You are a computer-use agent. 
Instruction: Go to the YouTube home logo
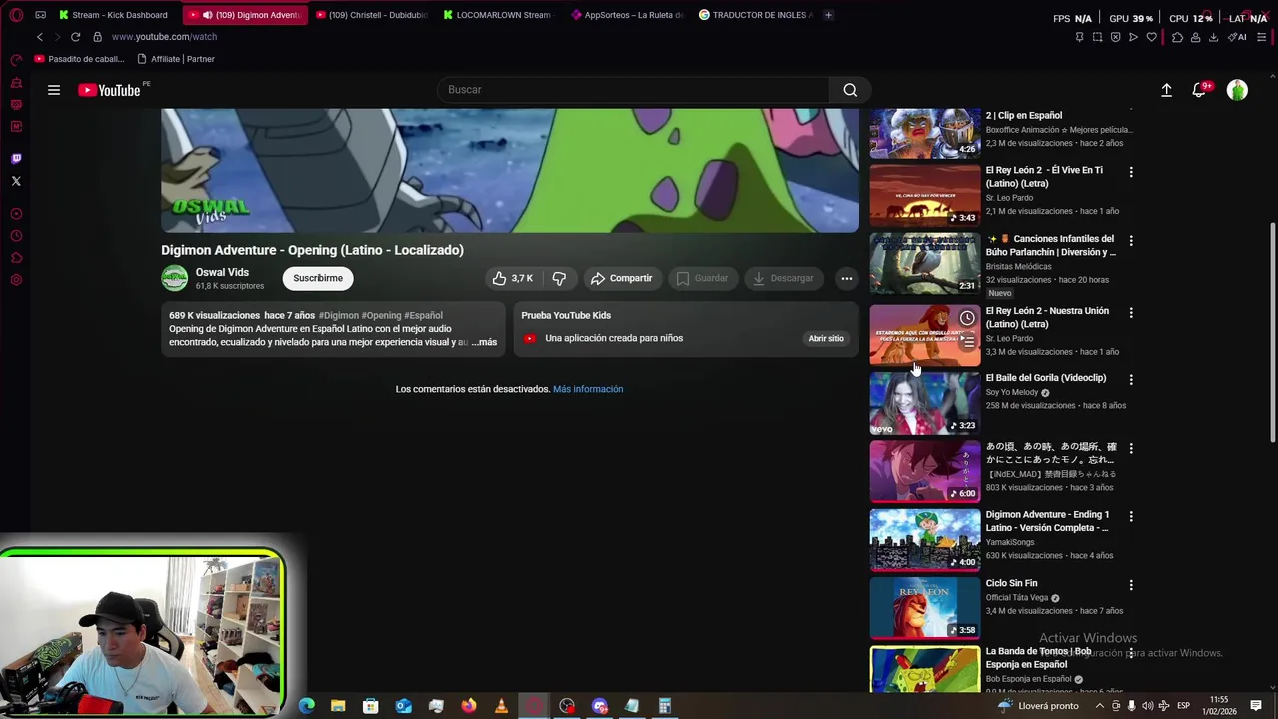point(110,90)
